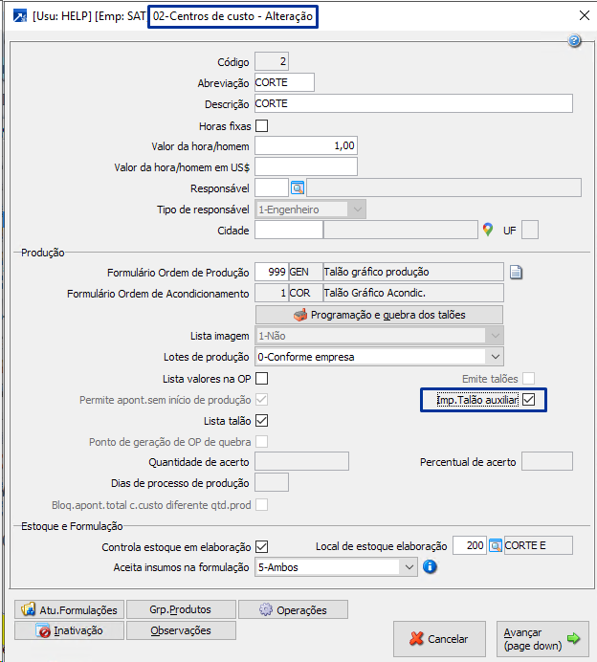Toggle Controla estoque em elaboração checkbox
597x662 pixels.
tap(262, 547)
